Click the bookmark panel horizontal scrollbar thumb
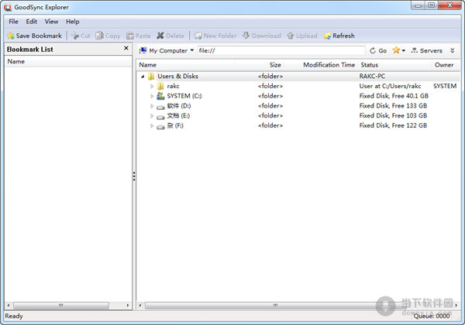Image resolution: width=465 pixels, height=325 pixels. click(x=61, y=305)
